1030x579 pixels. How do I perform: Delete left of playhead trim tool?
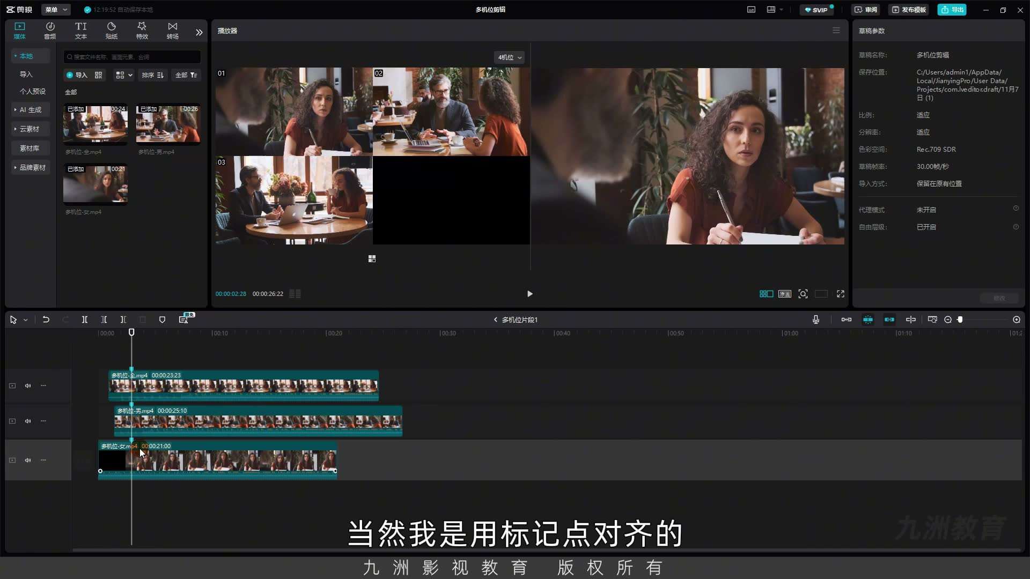104,320
